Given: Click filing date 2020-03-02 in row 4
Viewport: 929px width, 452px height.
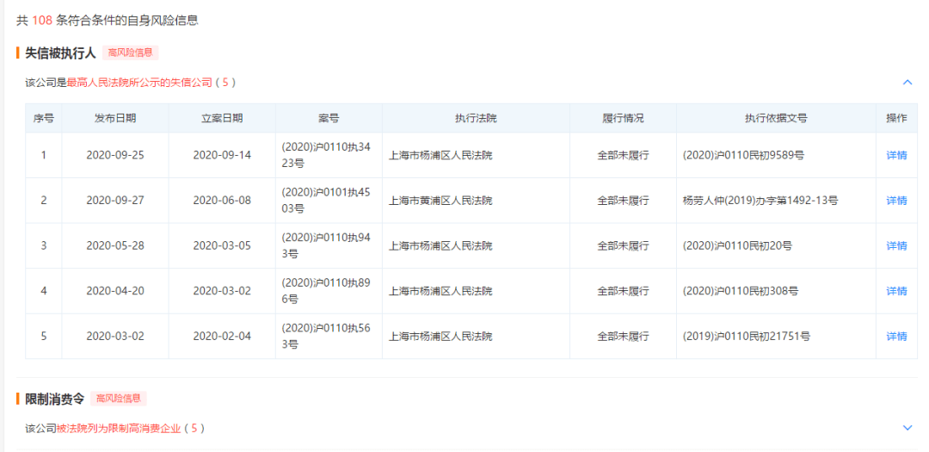Looking at the screenshot, I should [222, 291].
